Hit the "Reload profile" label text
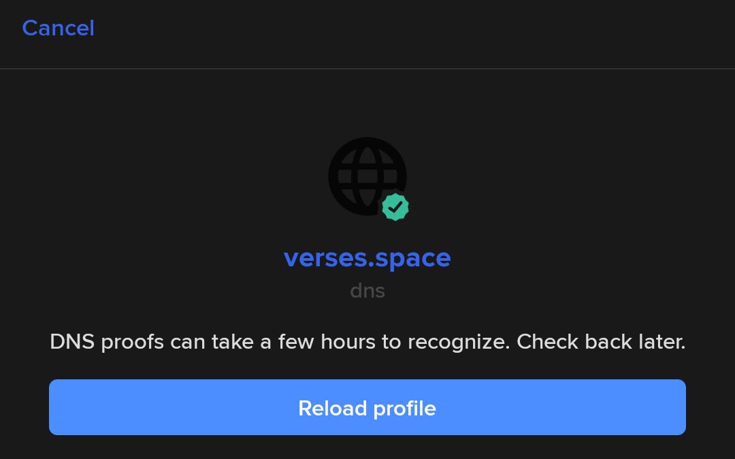This screenshot has height=459, width=735. tap(367, 409)
